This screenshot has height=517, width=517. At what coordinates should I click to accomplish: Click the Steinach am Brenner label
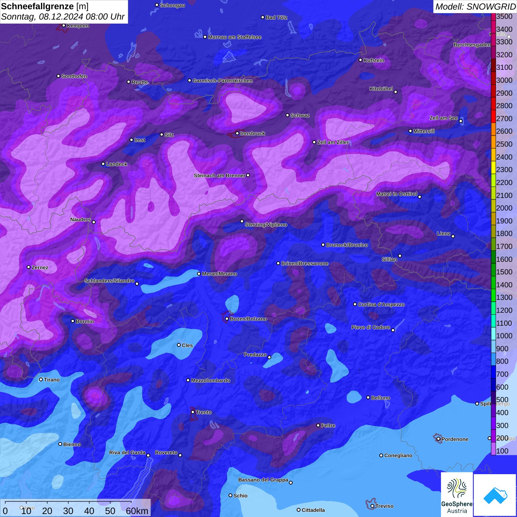click(x=219, y=175)
